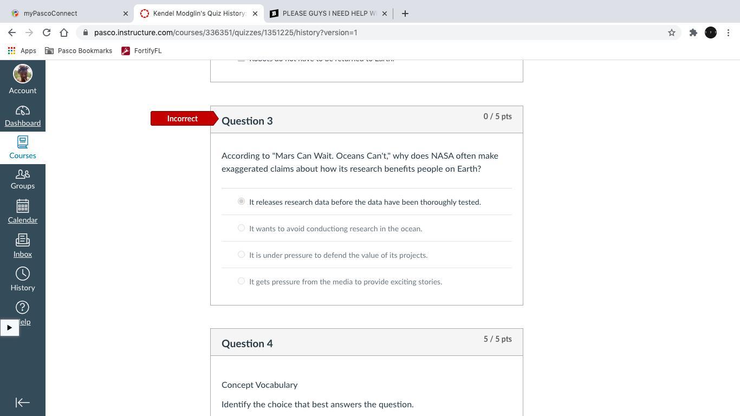This screenshot has width=740, height=416.
Task: Close the Quiz History tab
Action: point(255,14)
